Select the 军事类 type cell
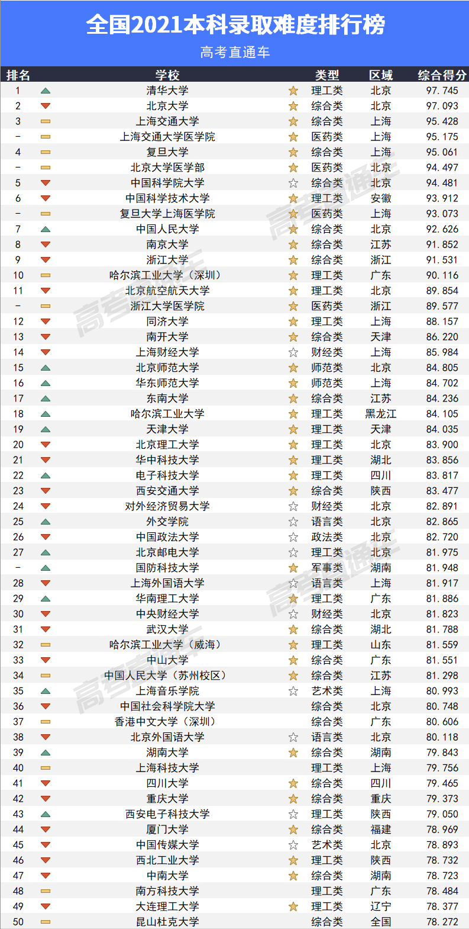Image resolution: width=469 pixels, height=929 pixels. click(x=327, y=568)
